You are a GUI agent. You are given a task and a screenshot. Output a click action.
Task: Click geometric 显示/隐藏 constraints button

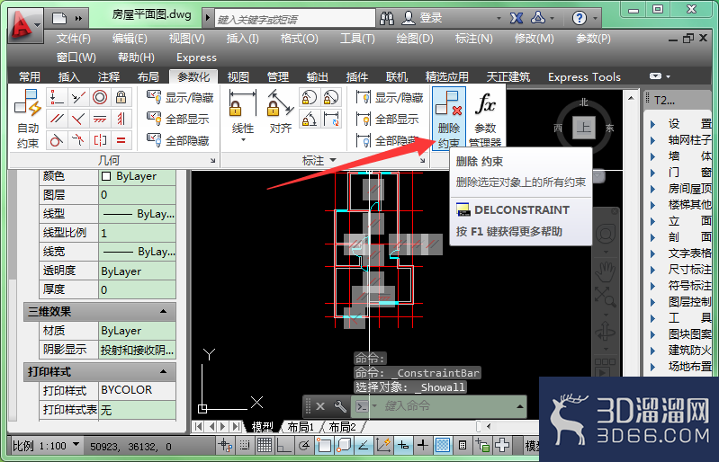(x=180, y=98)
